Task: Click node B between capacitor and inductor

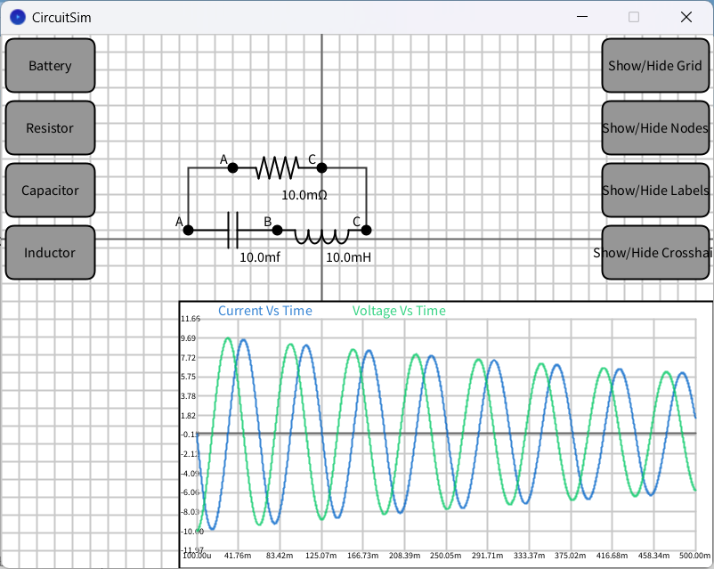Action: 277,231
